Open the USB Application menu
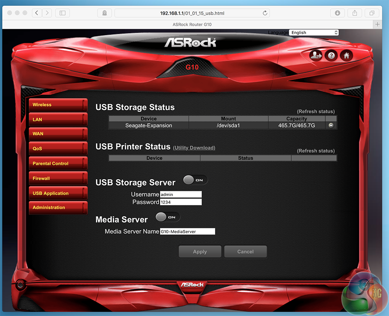 58,193
